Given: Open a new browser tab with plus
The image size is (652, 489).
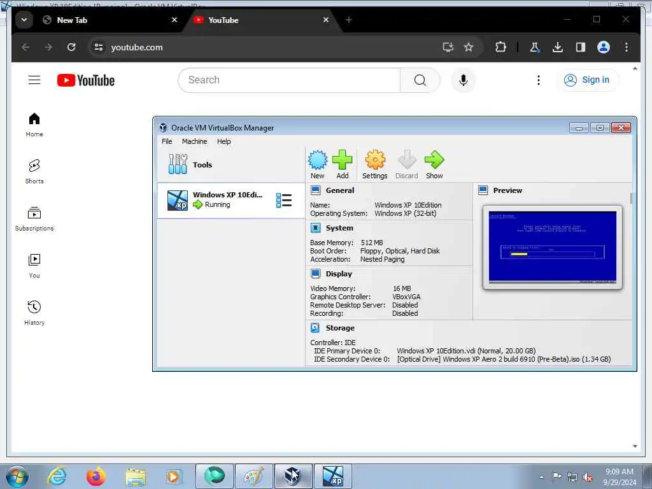Looking at the screenshot, I should 349,20.
